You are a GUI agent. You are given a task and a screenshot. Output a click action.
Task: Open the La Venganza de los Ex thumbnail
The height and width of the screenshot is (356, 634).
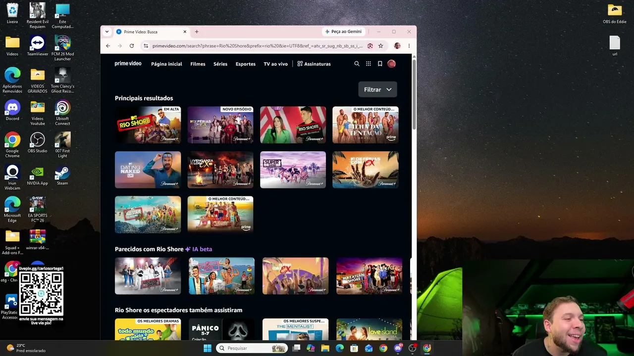tap(220, 170)
